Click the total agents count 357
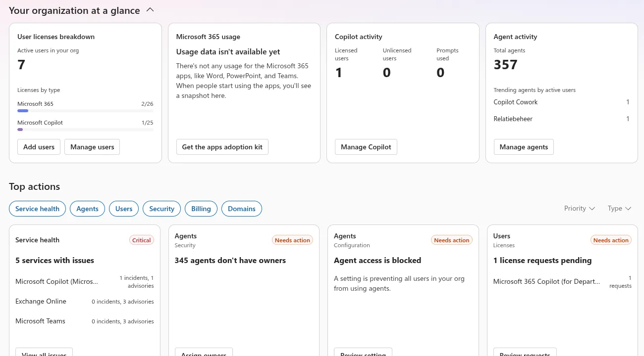This screenshot has height=356, width=644. tap(505, 65)
